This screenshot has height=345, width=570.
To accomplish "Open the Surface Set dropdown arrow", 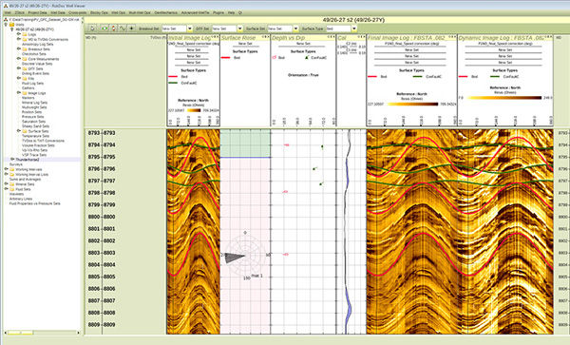I will click(295, 29).
